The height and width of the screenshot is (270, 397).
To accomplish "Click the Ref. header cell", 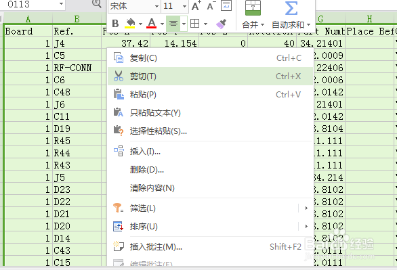I will [77, 31].
